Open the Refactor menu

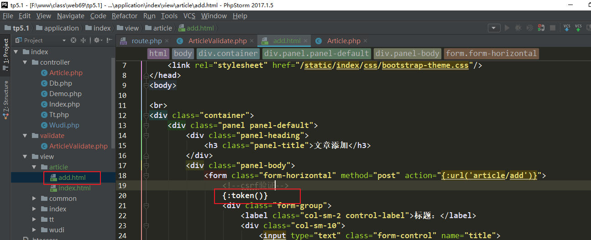click(125, 15)
